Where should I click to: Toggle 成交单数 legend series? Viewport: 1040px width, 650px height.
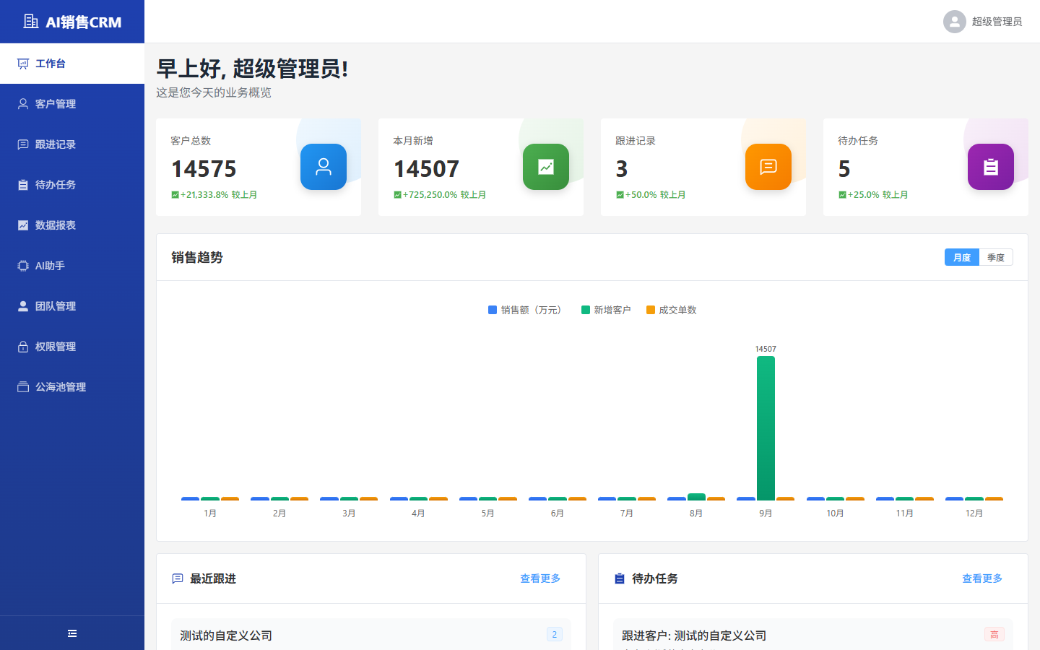coord(672,310)
